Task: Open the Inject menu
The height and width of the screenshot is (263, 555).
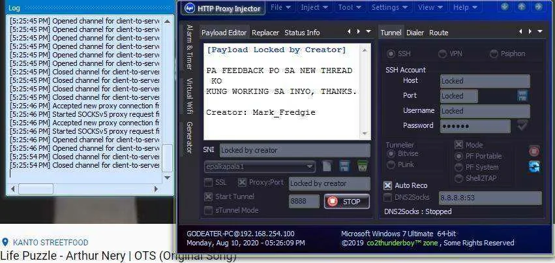Action: (x=314, y=7)
